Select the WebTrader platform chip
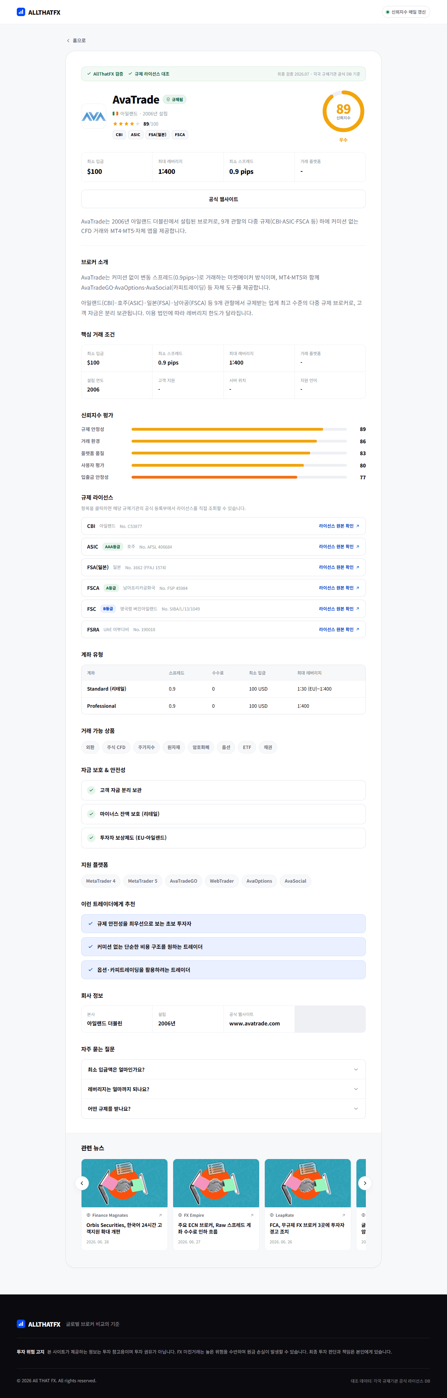Image resolution: width=447 pixels, height=1398 pixels. (x=222, y=881)
